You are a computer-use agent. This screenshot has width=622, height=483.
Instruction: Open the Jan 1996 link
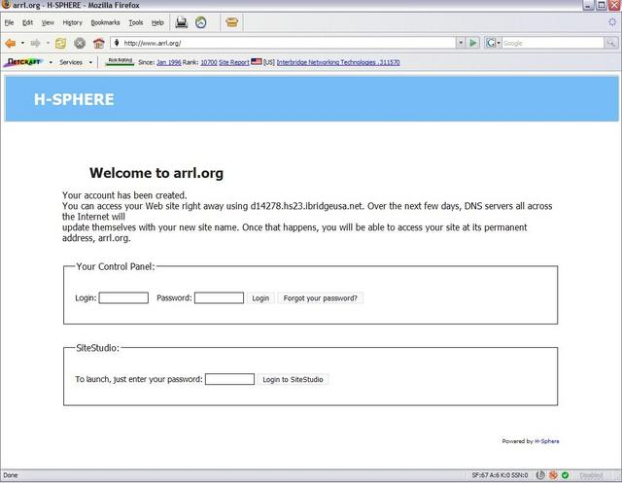(169, 62)
